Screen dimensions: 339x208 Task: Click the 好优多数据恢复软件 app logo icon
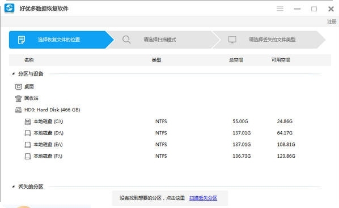9,8
